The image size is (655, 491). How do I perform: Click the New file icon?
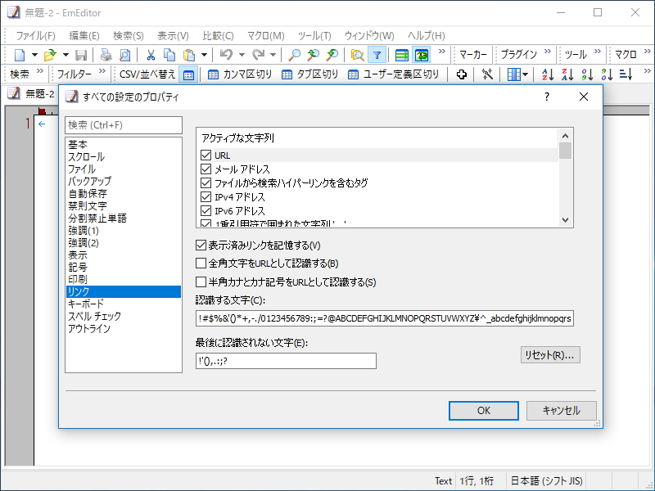click(19, 55)
